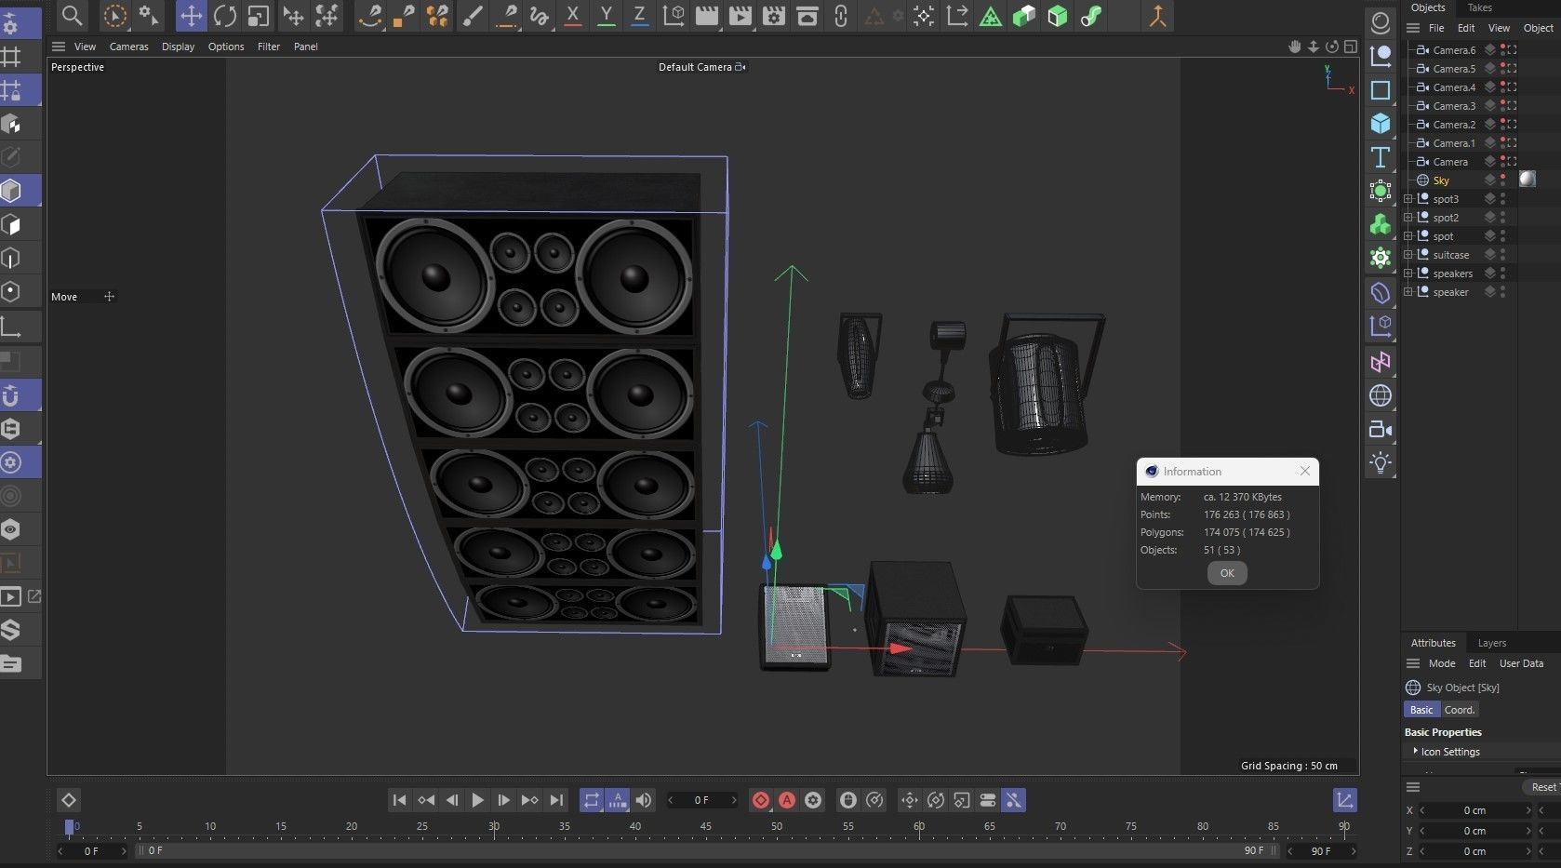The height and width of the screenshot is (868, 1561).
Task: Toggle Z axis lock
Action: (x=640, y=15)
